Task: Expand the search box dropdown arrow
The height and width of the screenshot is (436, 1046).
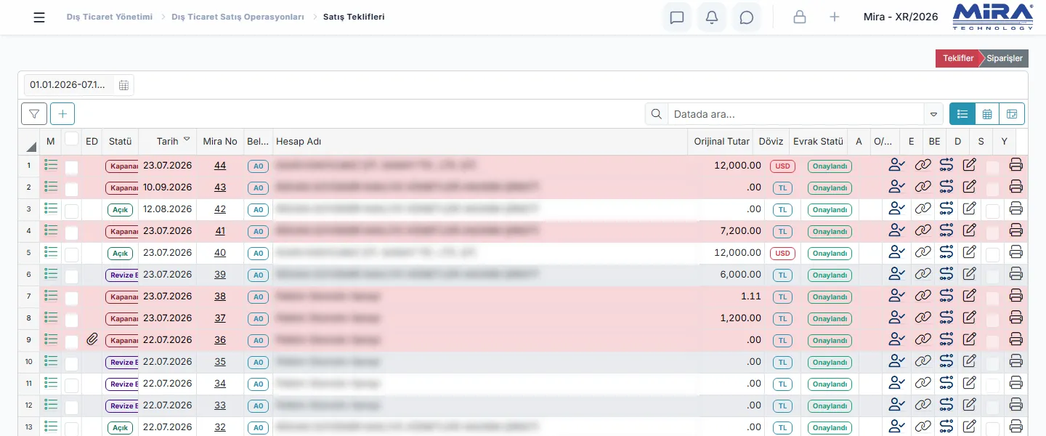Action: coord(933,114)
